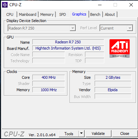Image resolution: width=138 pixels, height=139 pixels.
Task: Open the Bench tab
Action: tap(95, 14)
